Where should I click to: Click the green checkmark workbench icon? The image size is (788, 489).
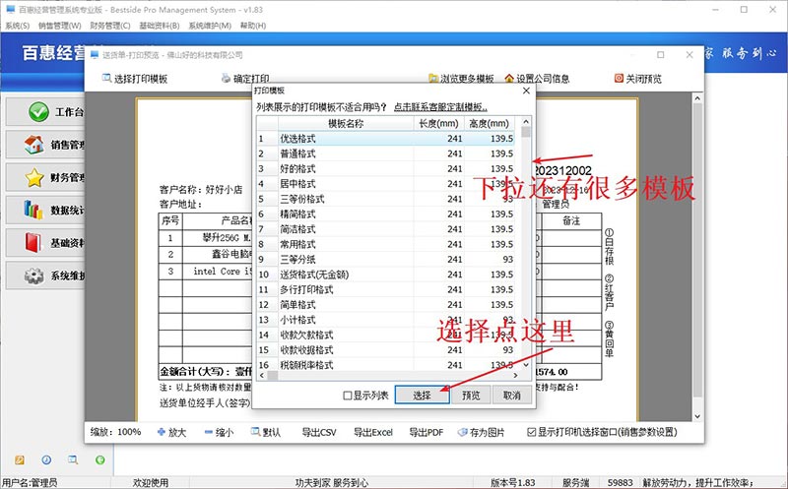tap(38, 111)
